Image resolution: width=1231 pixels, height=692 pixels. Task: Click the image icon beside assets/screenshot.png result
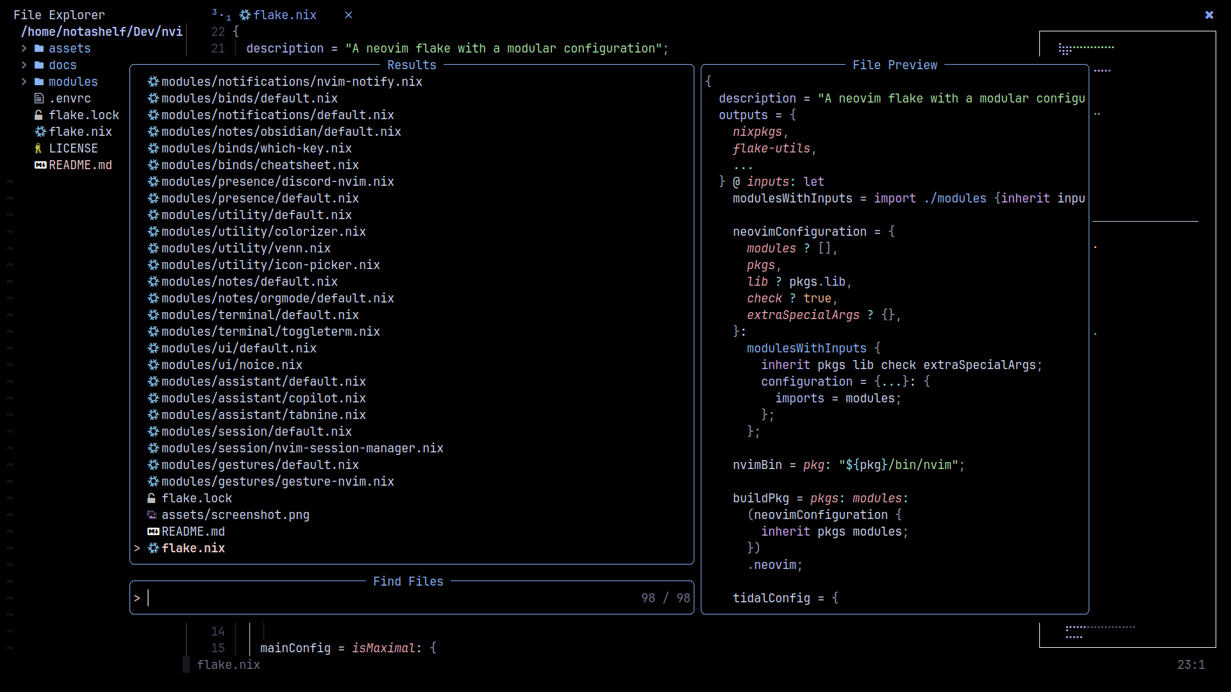coord(152,515)
